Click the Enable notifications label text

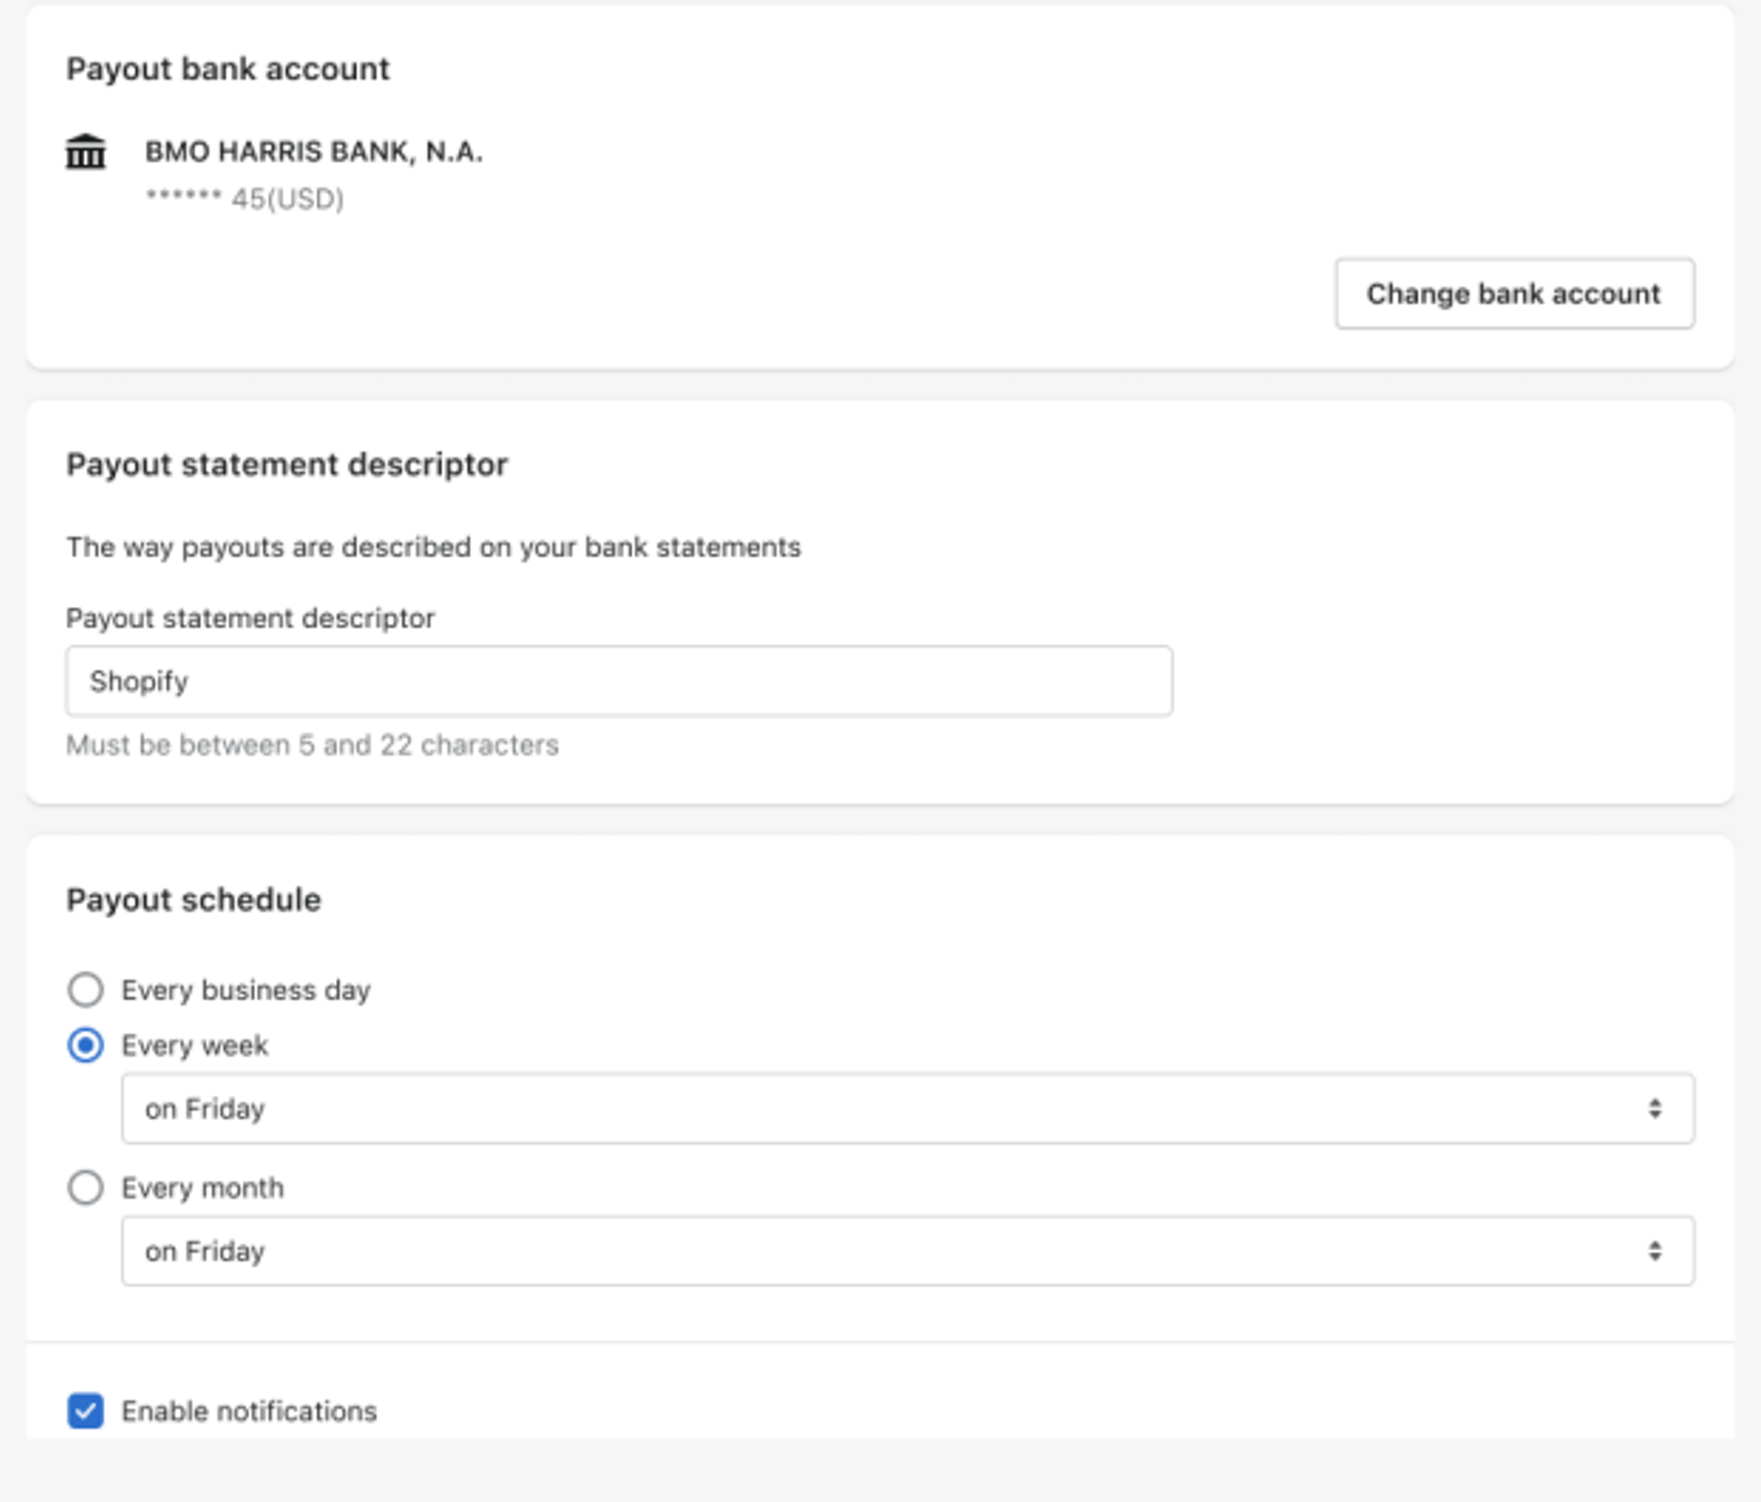coord(249,1411)
